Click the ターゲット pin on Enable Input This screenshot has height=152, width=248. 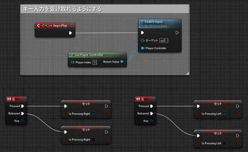(143, 40)
